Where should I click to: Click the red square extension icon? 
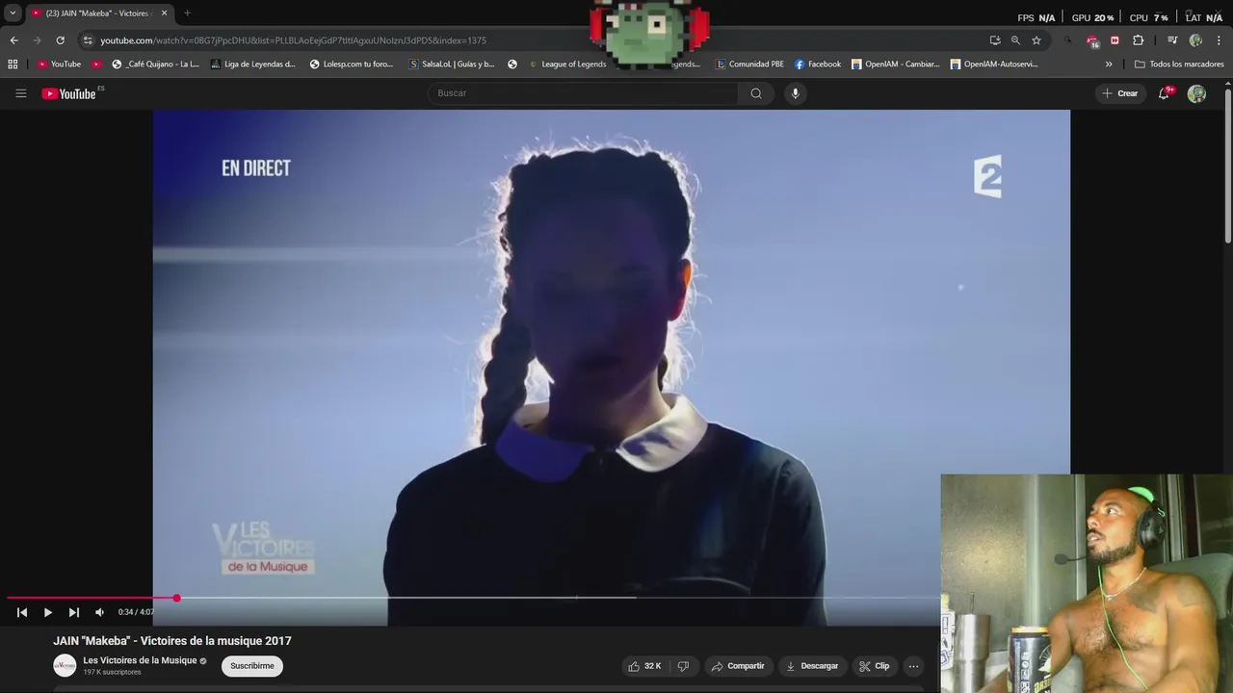click(x=1115, y=40)
